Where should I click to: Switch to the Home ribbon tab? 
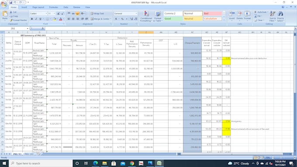[x=14, y=7]
